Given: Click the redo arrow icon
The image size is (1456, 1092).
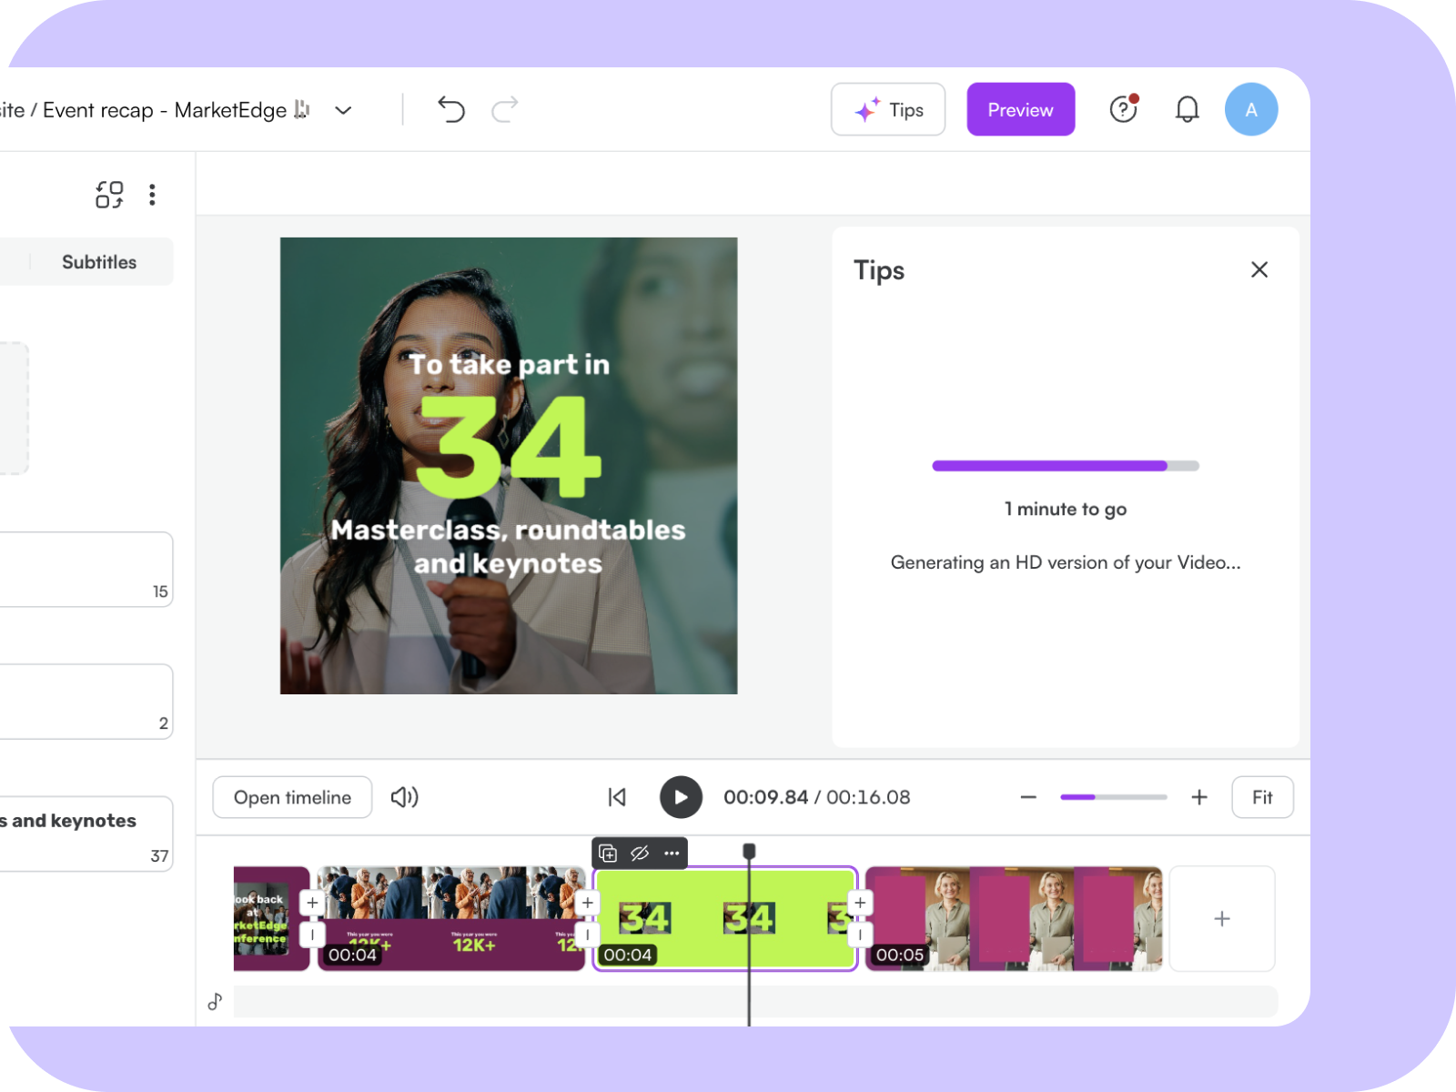Looking at the screenshot, I should point(505,109).
